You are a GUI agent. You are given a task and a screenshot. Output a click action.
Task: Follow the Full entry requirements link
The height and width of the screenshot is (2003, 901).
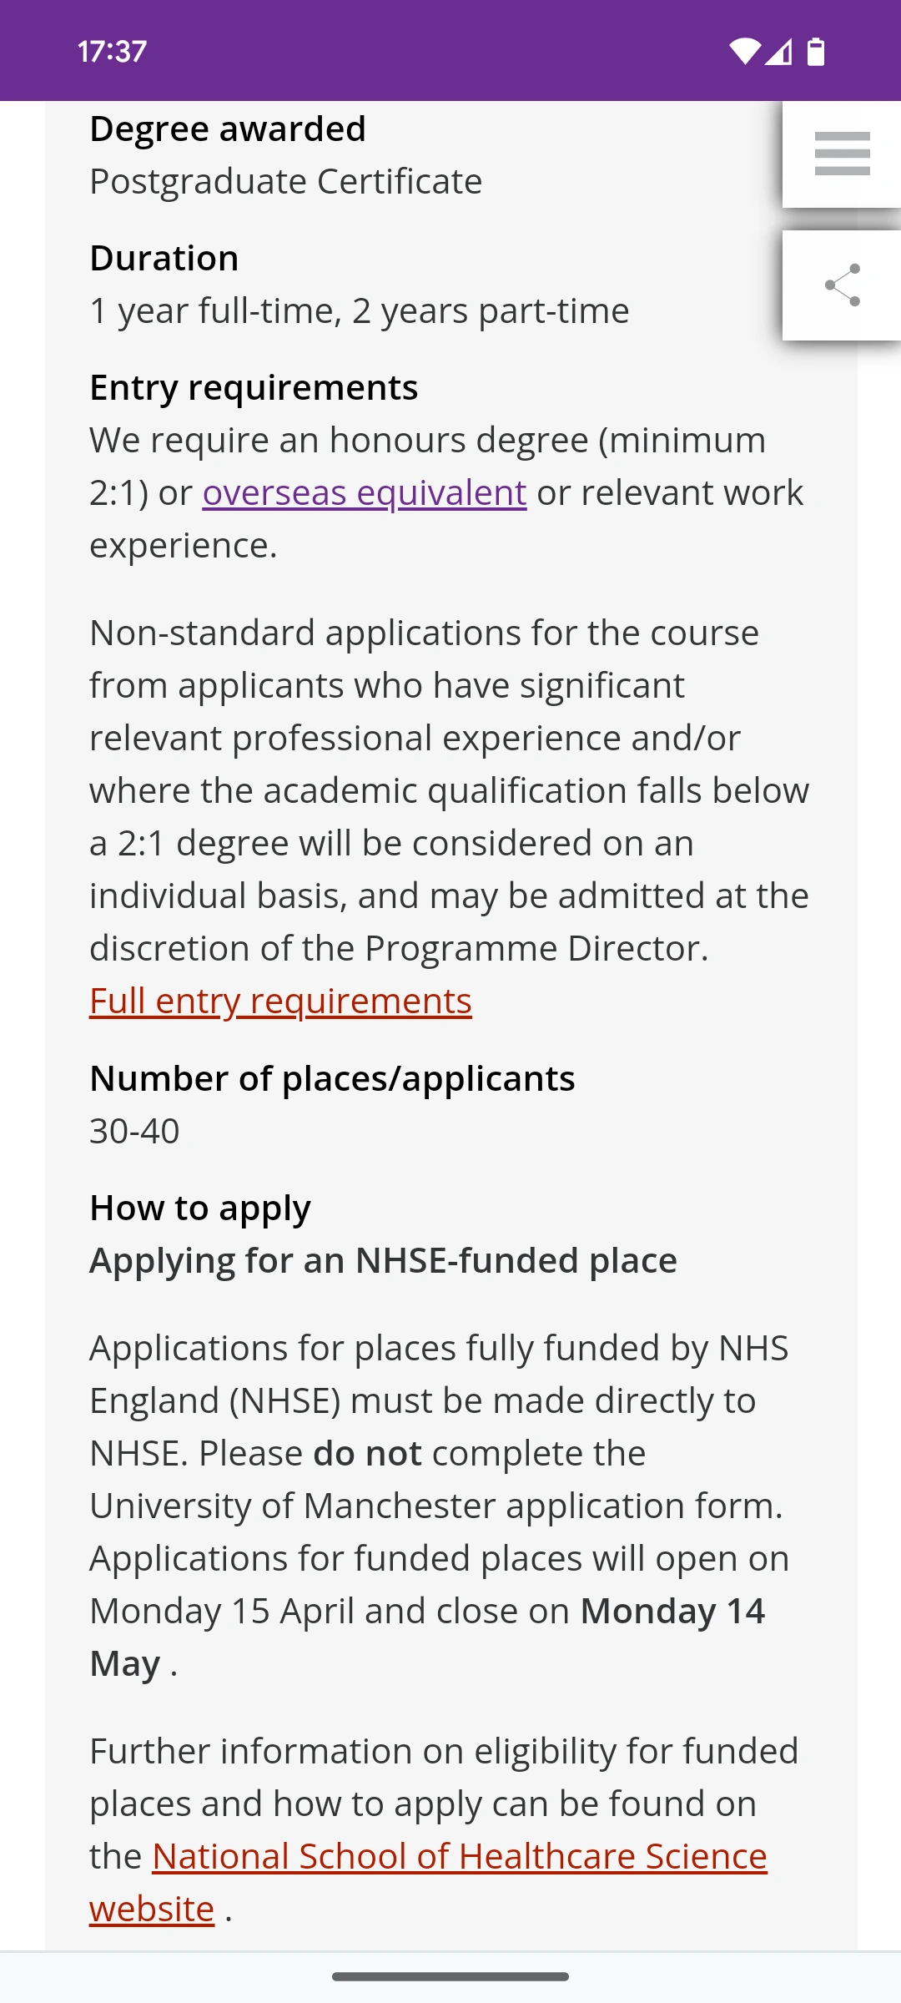[280, 1001]
